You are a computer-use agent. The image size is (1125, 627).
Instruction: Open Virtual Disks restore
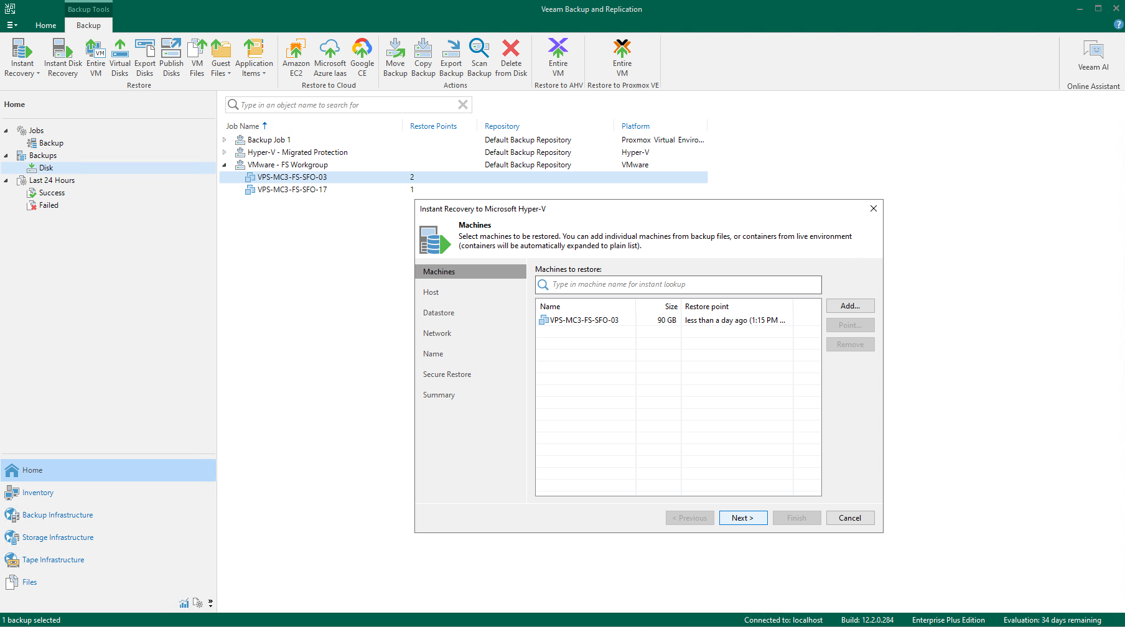[120, 57]
